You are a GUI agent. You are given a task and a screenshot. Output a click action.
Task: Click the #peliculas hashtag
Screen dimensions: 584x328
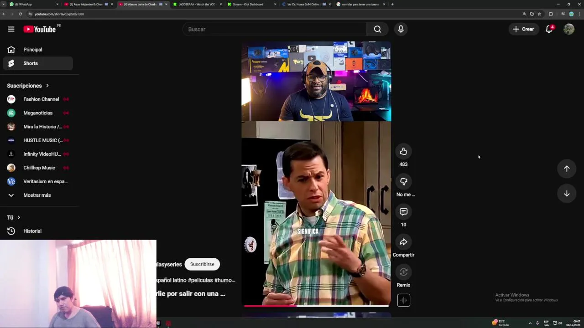point(200,280)
